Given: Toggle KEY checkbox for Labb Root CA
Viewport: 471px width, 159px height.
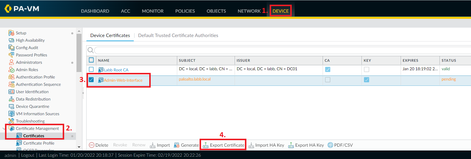Looking at the screenshot, I should tap(366, 69).
